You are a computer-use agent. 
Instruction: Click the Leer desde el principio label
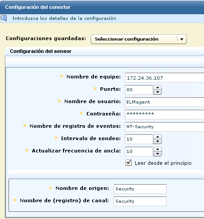(163, 163)
